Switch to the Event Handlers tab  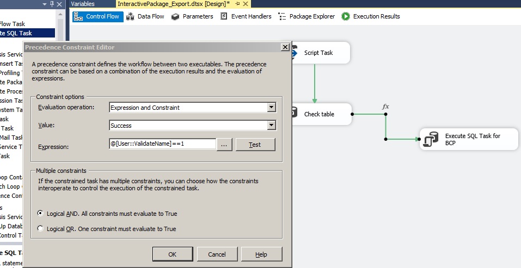click(246, 17)
